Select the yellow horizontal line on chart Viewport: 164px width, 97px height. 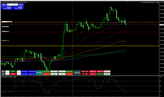click(x=80, y=46)
